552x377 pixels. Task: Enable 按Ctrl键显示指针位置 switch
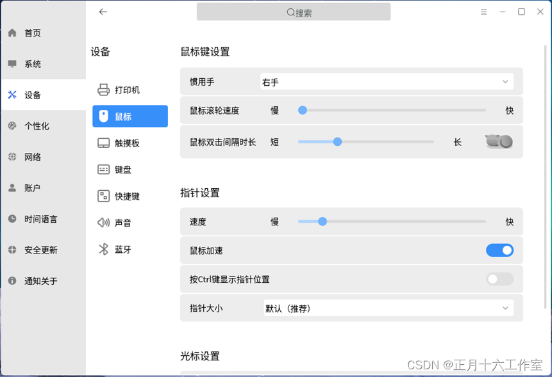pos(499,279)
